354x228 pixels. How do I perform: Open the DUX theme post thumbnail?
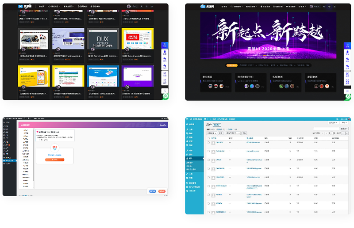102,40
